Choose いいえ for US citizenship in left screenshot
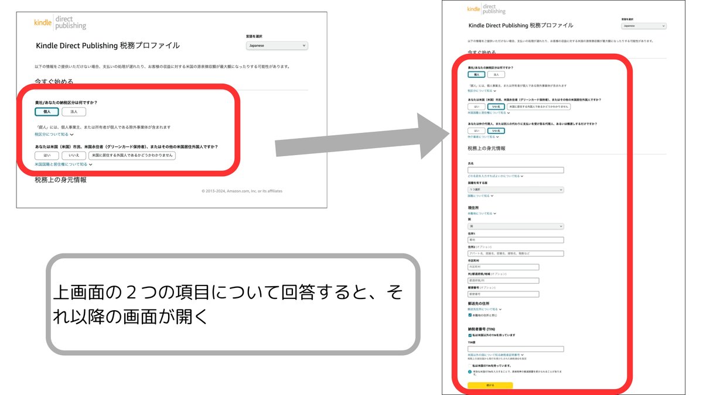Image resolution: width=703 pixels, height=395 pixels. tap(74, 155)
